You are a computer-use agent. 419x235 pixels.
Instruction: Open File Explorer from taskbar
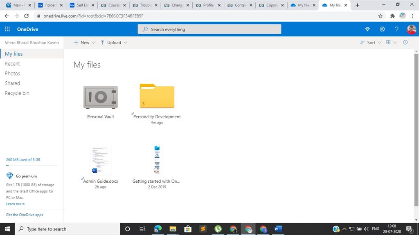(x=173, y=229)
